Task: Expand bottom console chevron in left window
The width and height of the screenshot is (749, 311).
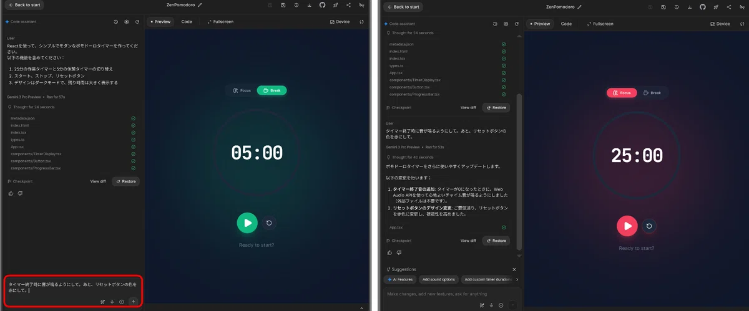Action: pos(361,307)
